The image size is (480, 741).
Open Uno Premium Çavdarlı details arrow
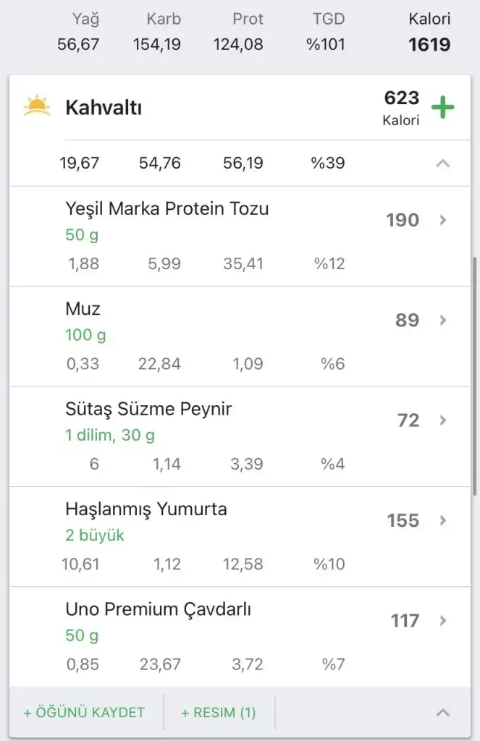[444, 620]
